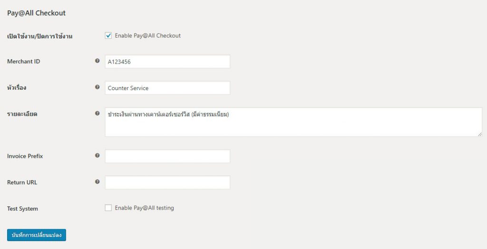Click the description textarea resize handle
This screenshot has width=487, height=249.
(480, 134)
